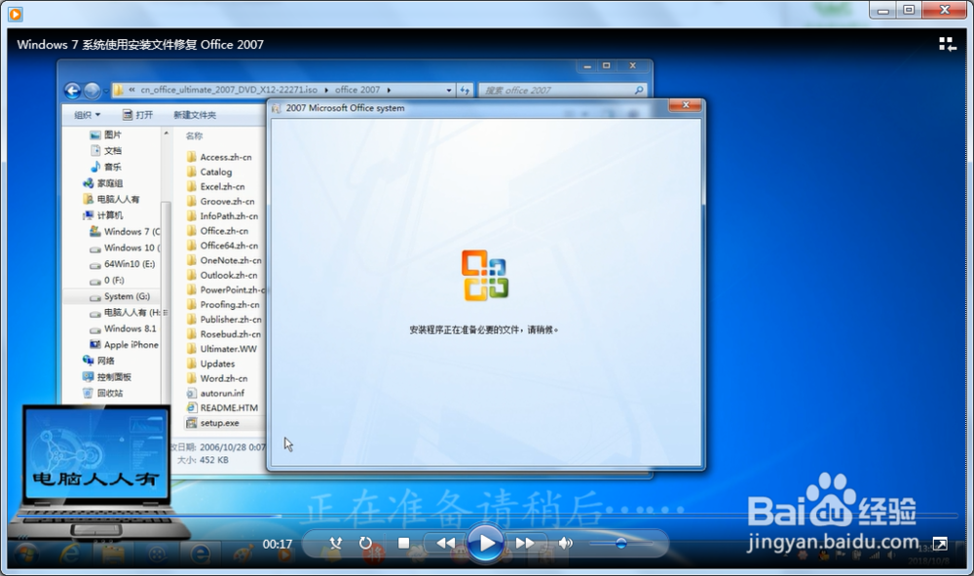The height and width of the screenshot is (576, 974).
Task: Click the Next fast-forward button
Action: click(525, 543)
